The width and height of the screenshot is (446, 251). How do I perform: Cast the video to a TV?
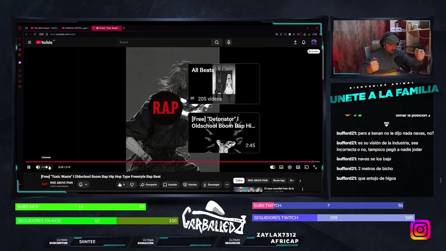[x=307, y=167]
